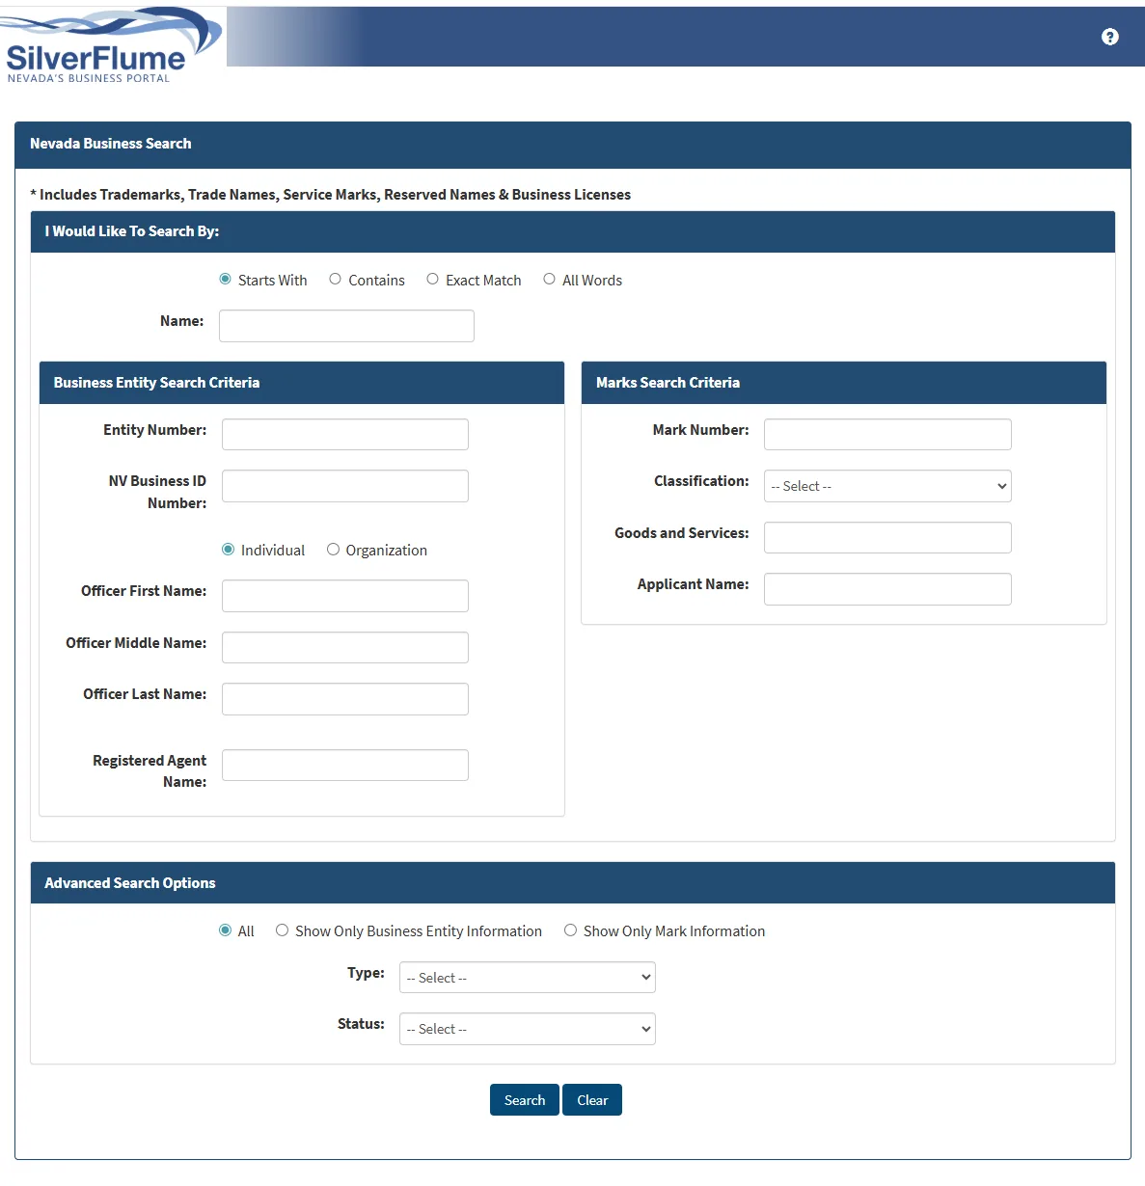The height and width of the screenshot is (1186, 1145).
Task: Focus the Name input field
Action: tap(346, 326)
